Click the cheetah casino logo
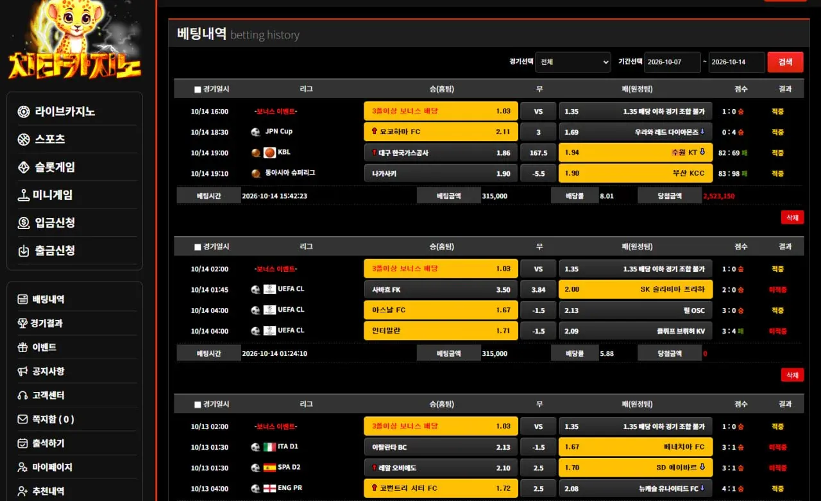This screenshot has width=821, height=501. pyautogui.click(x=75, y=40)
